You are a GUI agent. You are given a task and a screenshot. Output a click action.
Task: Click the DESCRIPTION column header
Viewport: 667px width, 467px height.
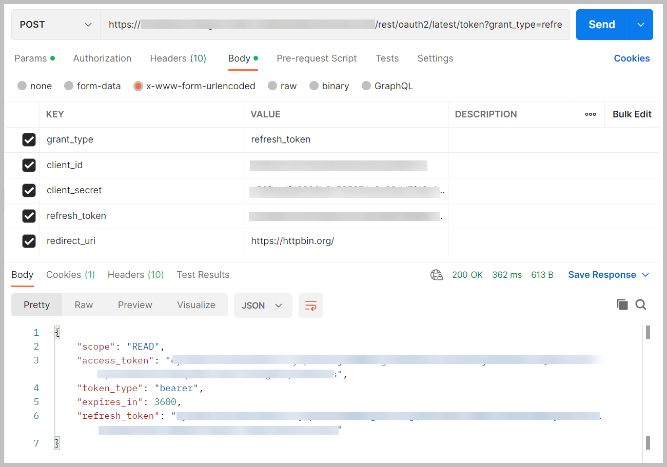click(486, 114)
